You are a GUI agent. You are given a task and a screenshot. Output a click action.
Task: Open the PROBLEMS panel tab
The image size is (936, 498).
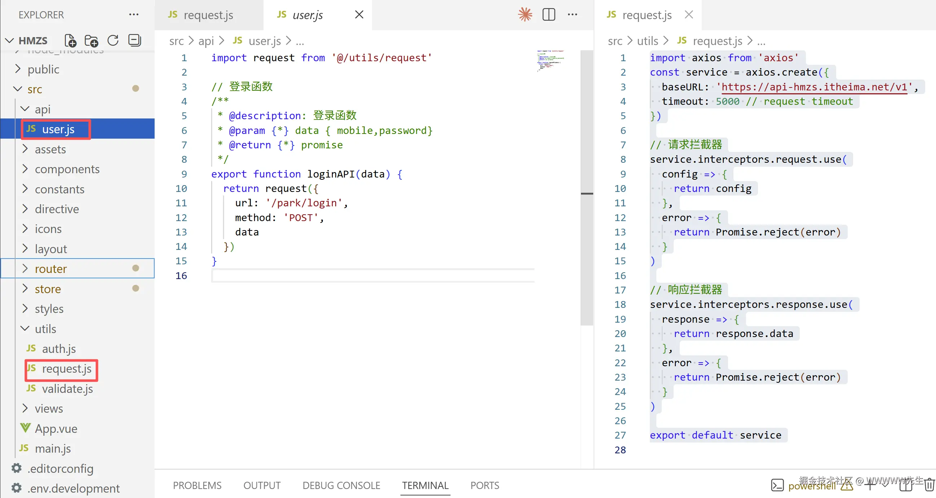197,485
